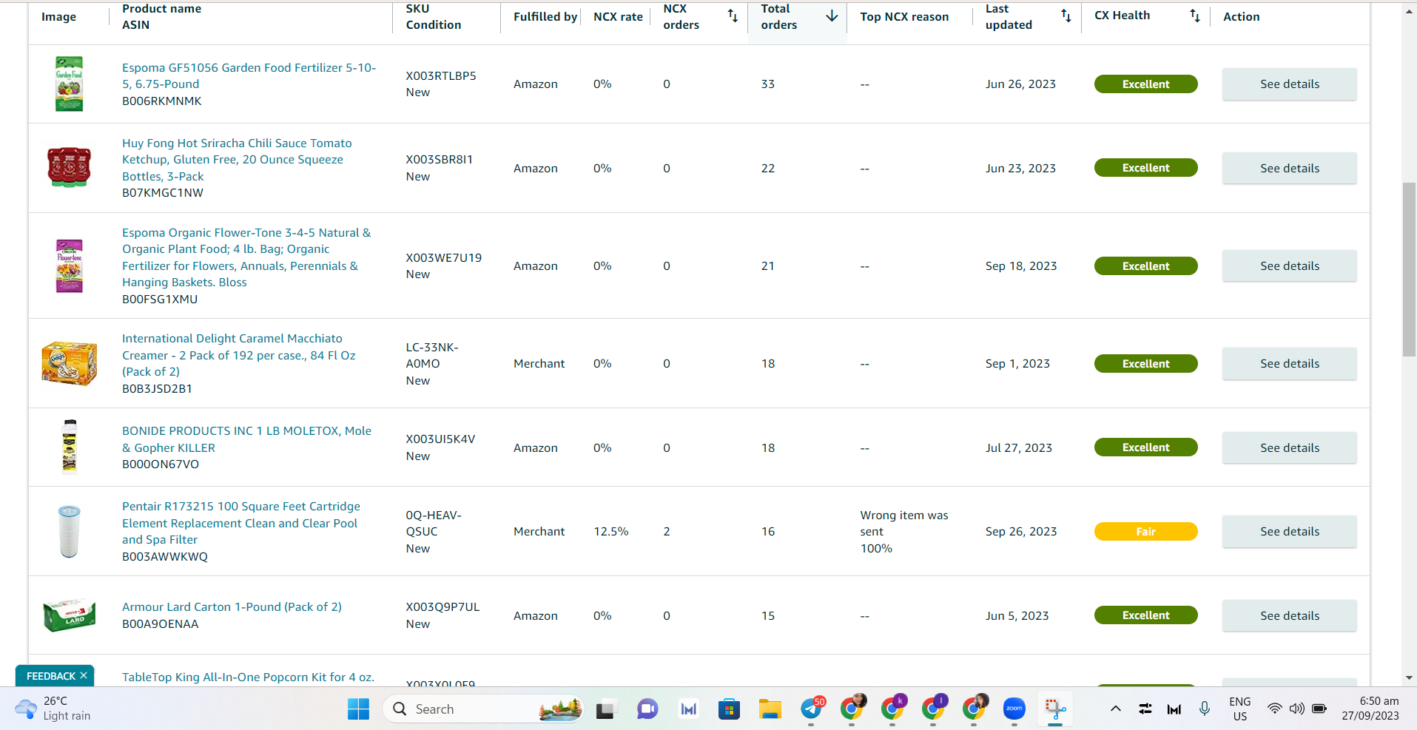This screenshot has height=730, width=1417.
Task: See details for International Delight Creamer
Action: click(x=1289, y=363)
